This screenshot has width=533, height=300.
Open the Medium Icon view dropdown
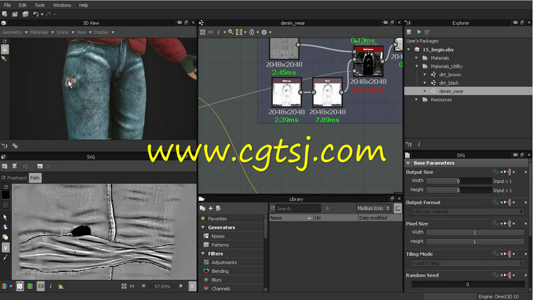pos(373,208)
